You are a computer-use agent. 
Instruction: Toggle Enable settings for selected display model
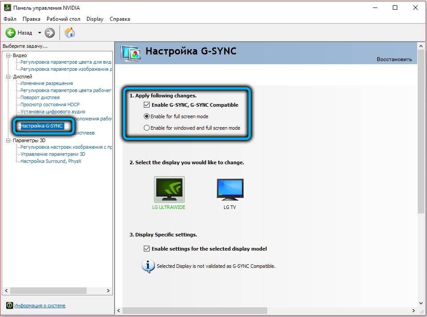pos(147,249)
